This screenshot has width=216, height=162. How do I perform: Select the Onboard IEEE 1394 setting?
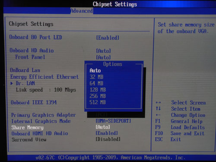[34, 102]
